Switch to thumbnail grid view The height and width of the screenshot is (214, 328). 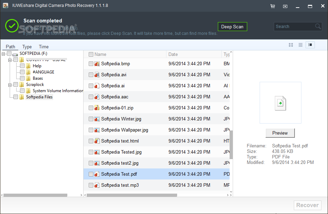(x=291, y=45)
